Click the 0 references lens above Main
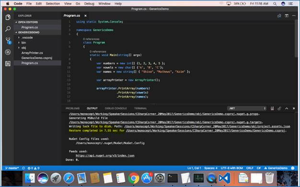Viewport: 300px width, 187px height. 98,51
